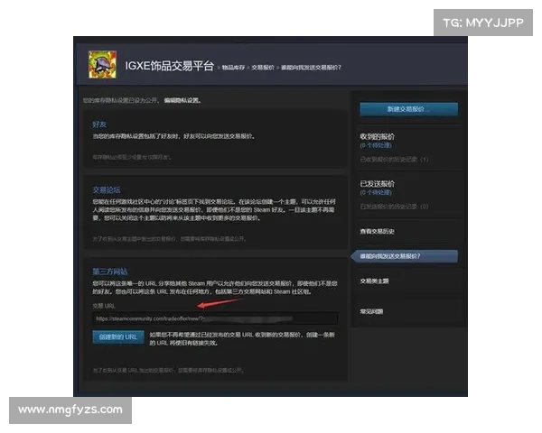This screenshot has height=433, width=542.
Task: Click the 编辑隐私设置 link
Action: click(182, 100)
